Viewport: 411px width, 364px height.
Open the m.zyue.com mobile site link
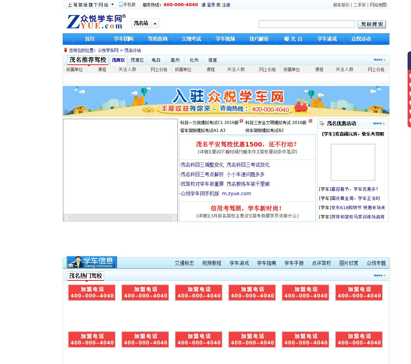(x=236, y=193)
